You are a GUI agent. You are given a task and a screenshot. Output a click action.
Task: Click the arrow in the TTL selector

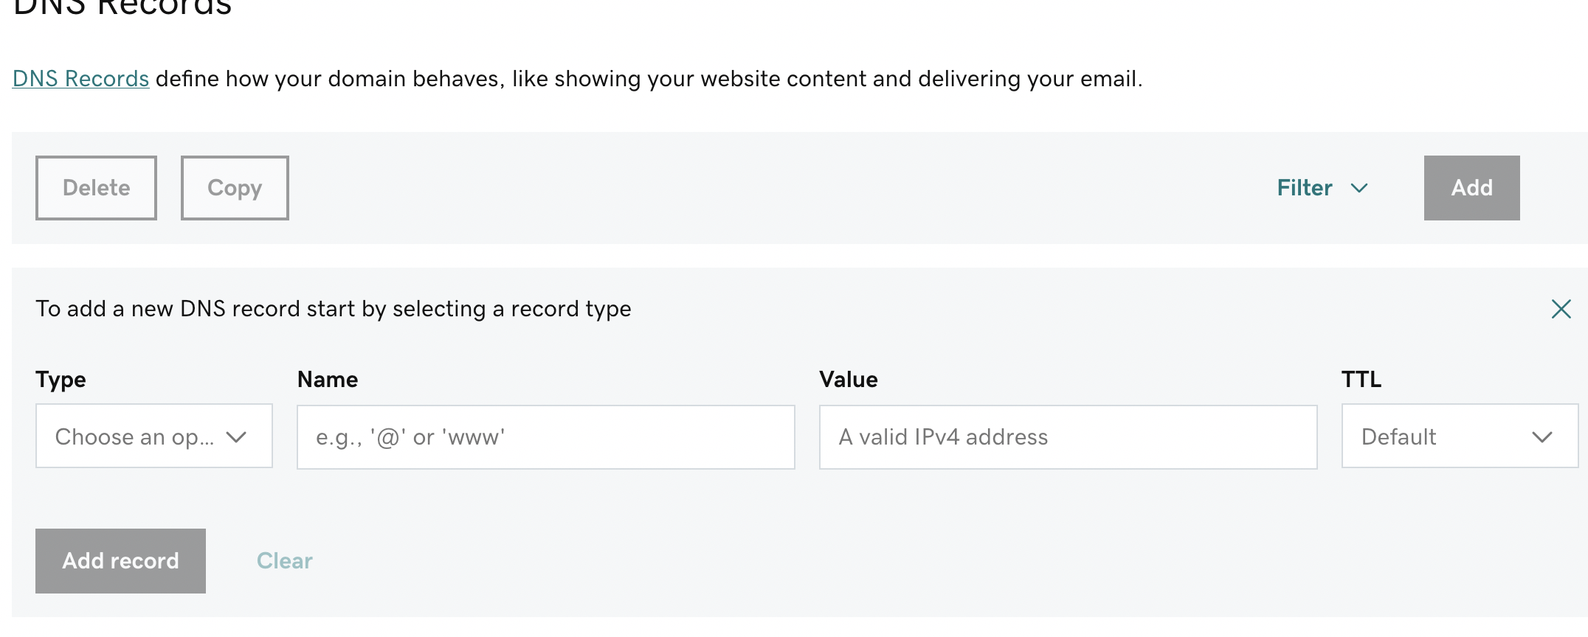[1542, 437]
